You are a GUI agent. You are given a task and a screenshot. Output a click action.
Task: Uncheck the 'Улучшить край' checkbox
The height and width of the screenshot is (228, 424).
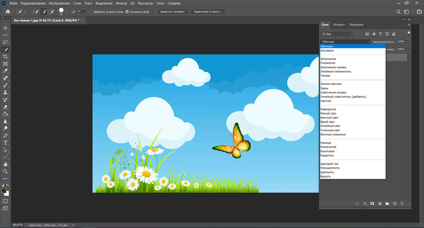tap(127, 12)
